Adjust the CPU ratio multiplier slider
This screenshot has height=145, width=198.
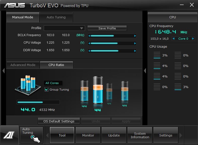38,102
